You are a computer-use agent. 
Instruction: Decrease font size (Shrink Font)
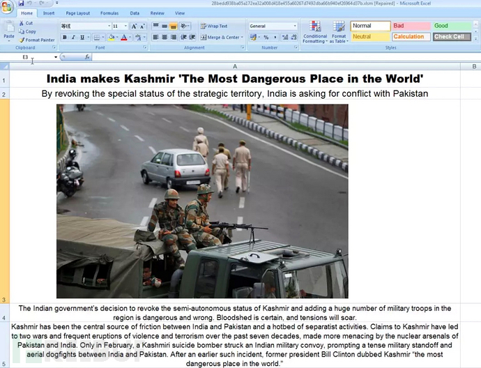pyautogui.click(x=142, y=26)
